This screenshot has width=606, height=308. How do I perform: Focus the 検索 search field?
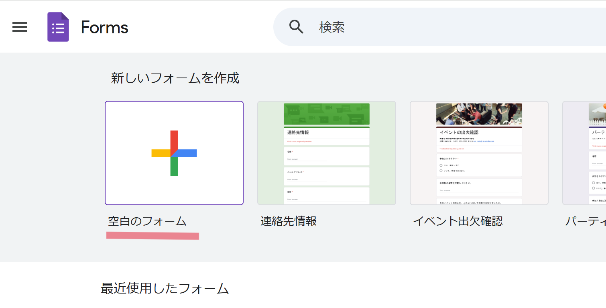pos(439,27)
